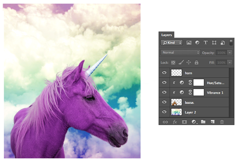Screen dimensions: 250x162
Task: Click the Hue/Saturation layer mask thumbnail
Action: coord(199,83)
